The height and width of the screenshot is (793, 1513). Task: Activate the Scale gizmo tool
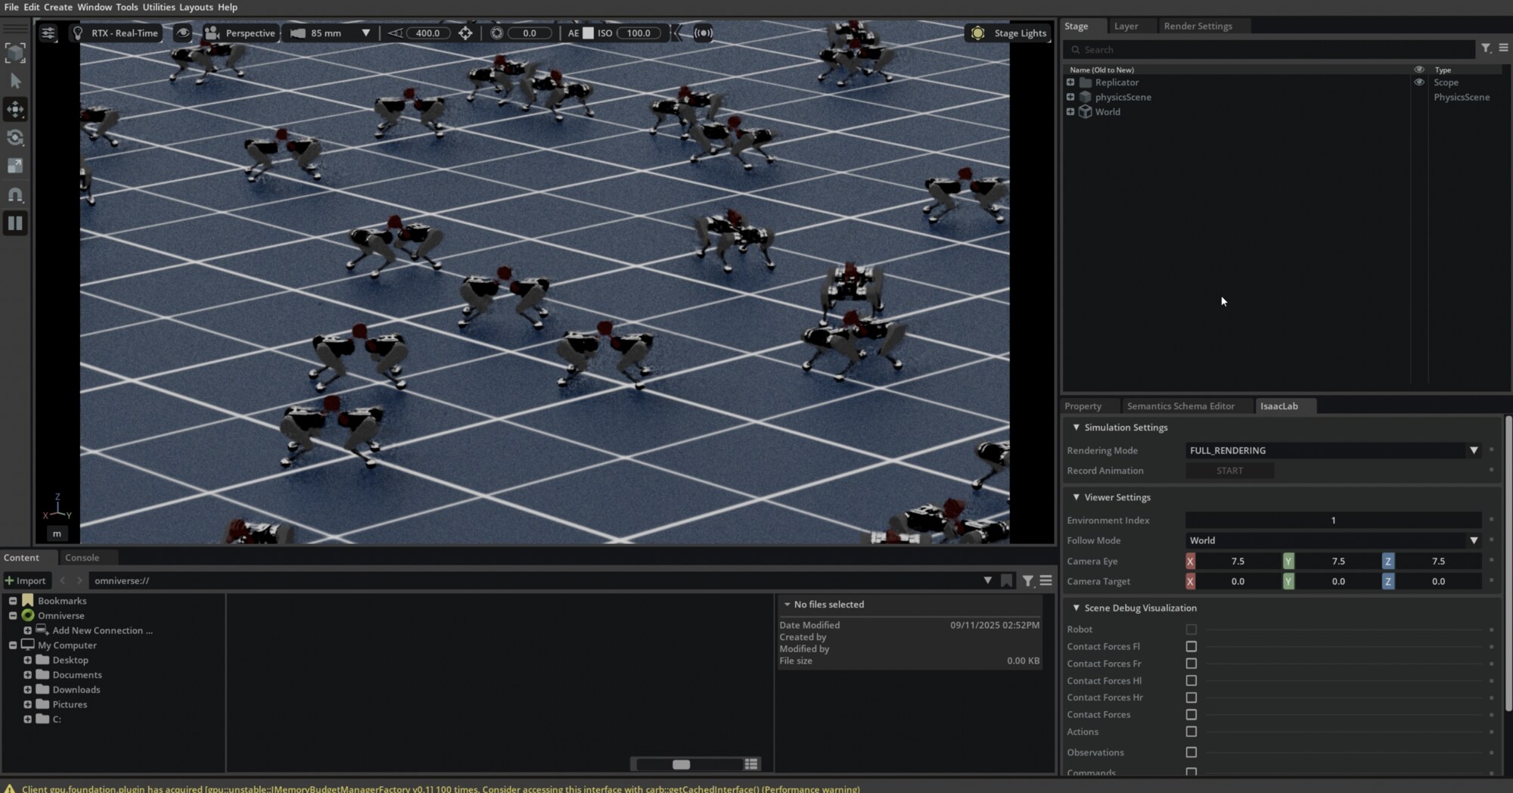pyautogui.click(x=15, y=166)
